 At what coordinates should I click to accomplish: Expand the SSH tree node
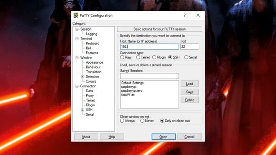[82, 110]
